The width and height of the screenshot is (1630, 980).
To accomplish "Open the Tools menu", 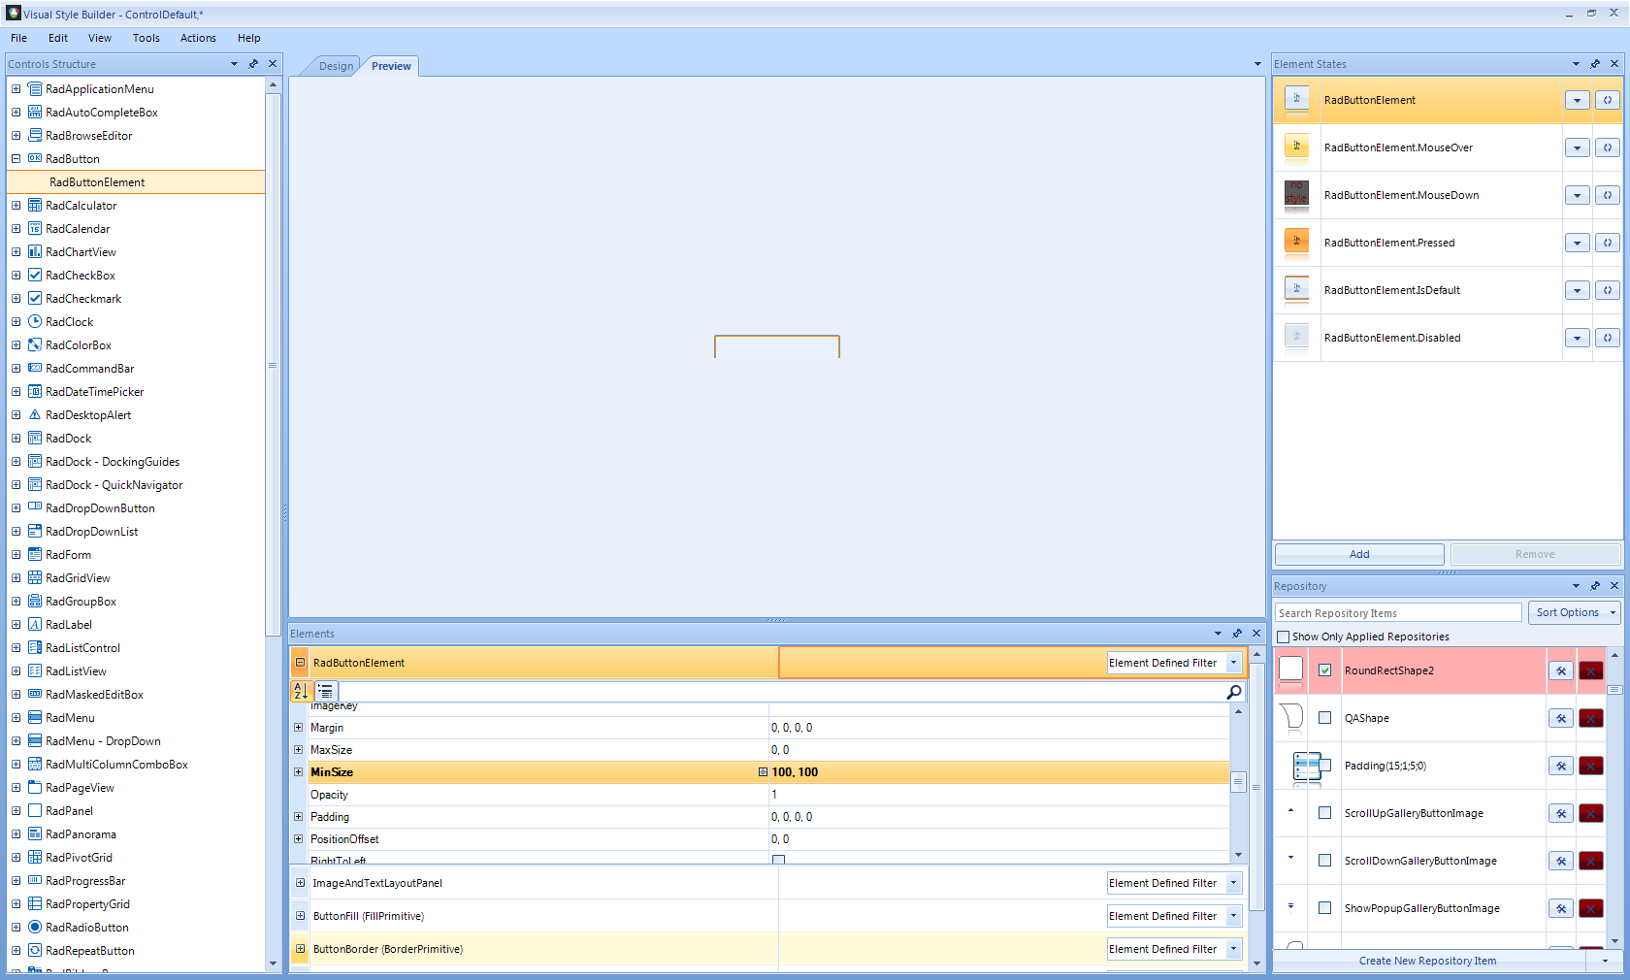I will pos(147,38).
